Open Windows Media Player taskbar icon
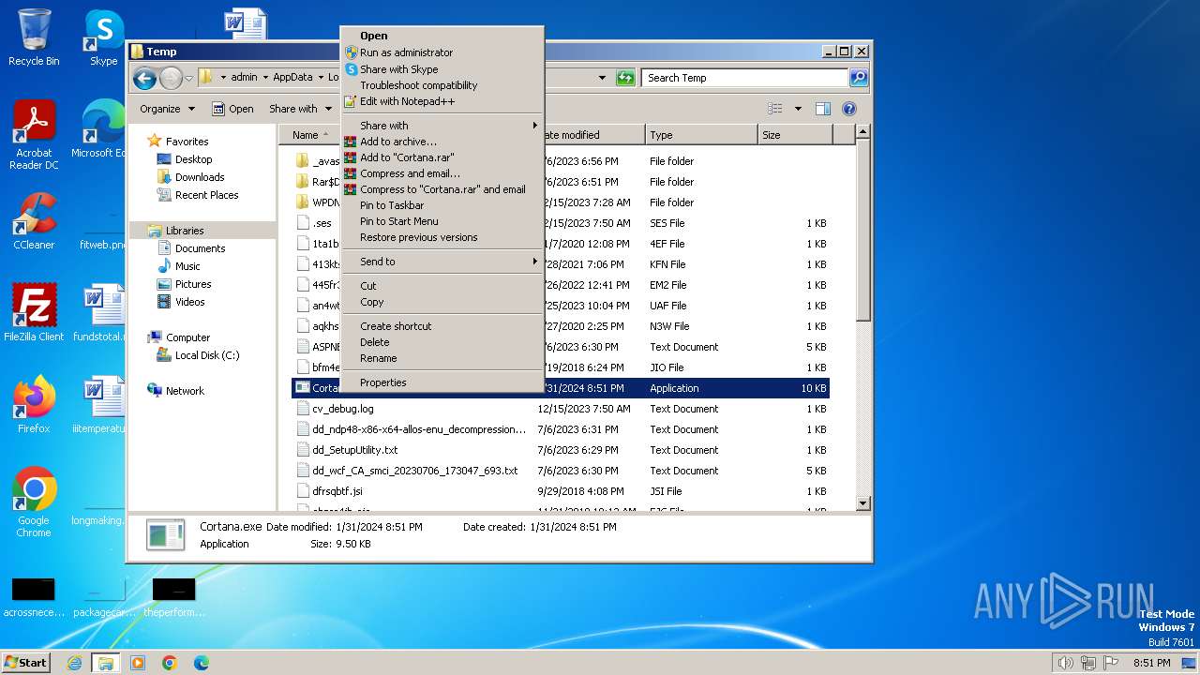The height and width of the screenshot is (675, 1200). [138, 663]
